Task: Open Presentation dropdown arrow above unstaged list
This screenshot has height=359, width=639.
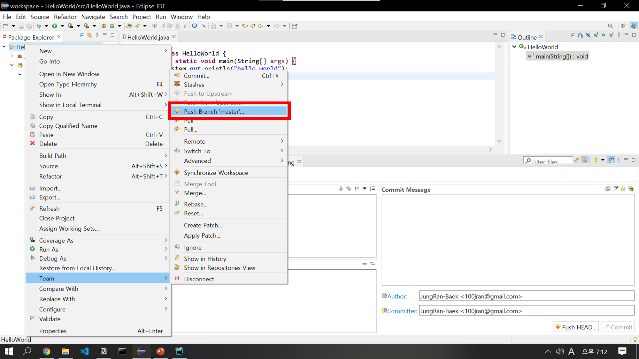Action: tap(365, 189)
